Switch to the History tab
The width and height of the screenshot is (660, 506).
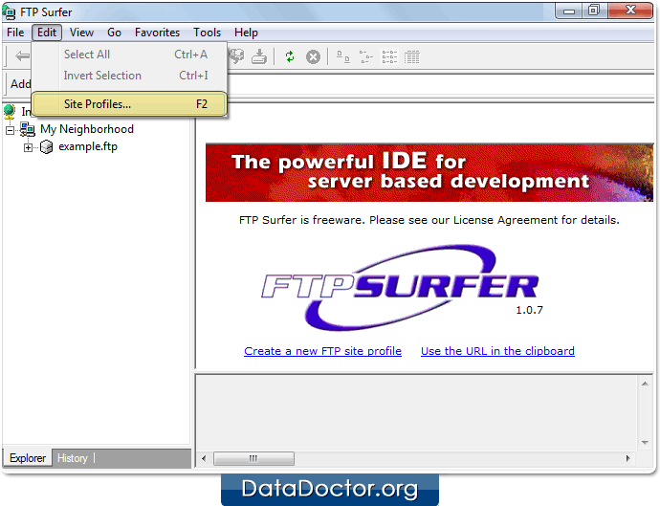(x=73, y=458)
